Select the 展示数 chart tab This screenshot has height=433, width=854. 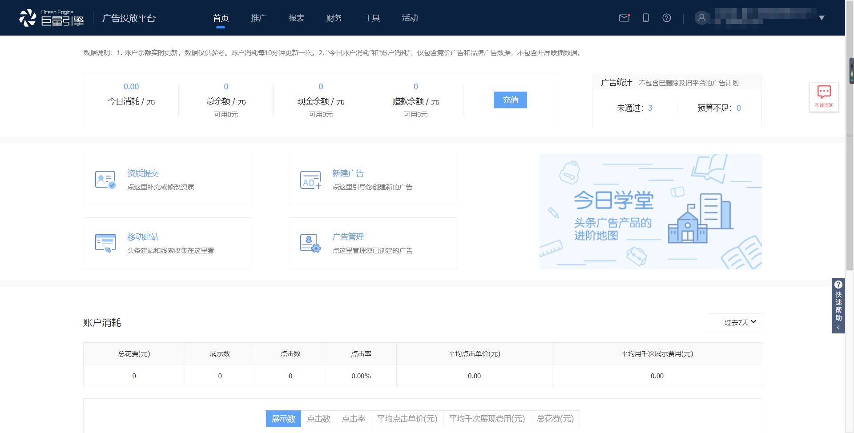click(x=283, y=419)
